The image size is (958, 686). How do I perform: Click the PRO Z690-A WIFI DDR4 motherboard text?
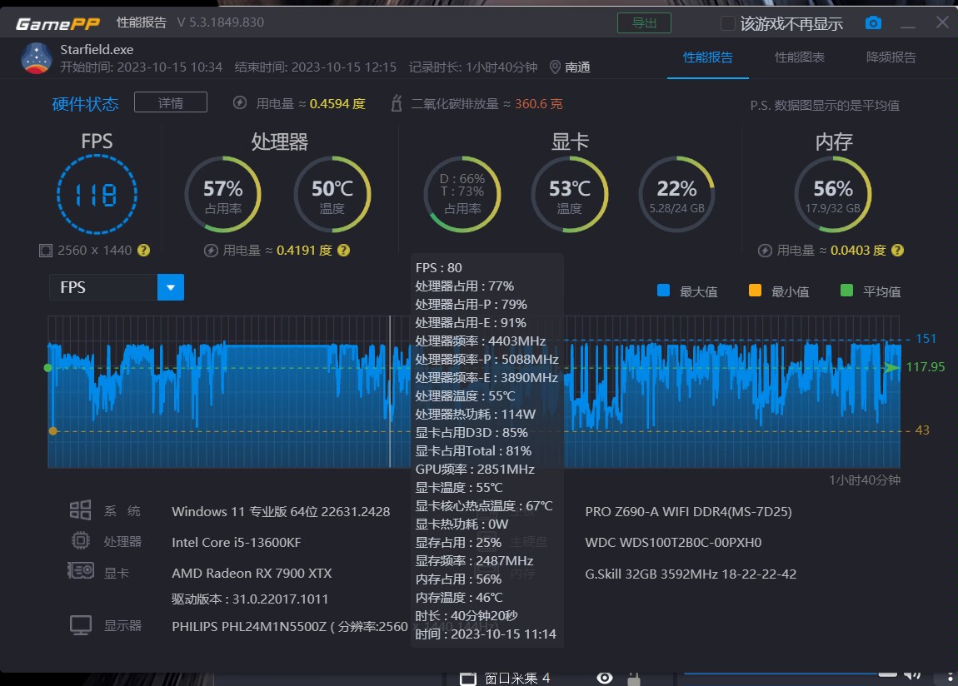pyautogui.click(x=689, y=511)
